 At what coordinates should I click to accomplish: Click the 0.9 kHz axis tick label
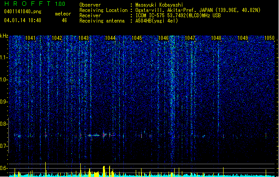4,102
